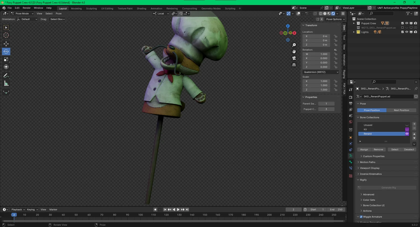Select rendered viewport shading mode
Viewport: 420px width, 227px height.
point(333,14)
